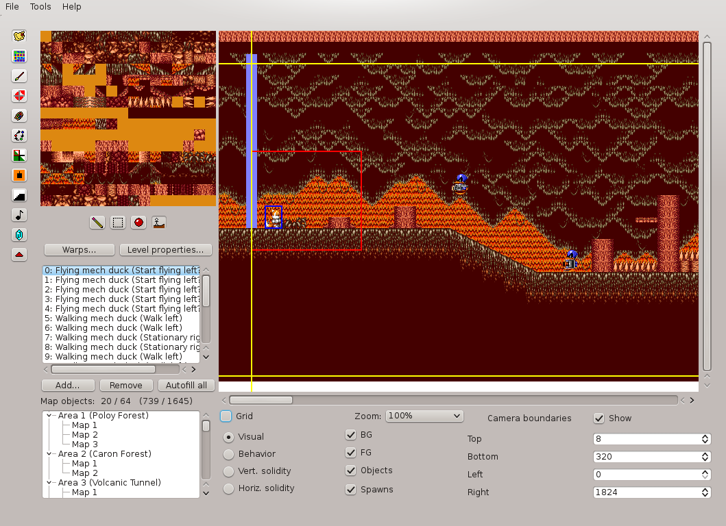
Task: Enable the Grid checkbox
Action: (226, 416)
